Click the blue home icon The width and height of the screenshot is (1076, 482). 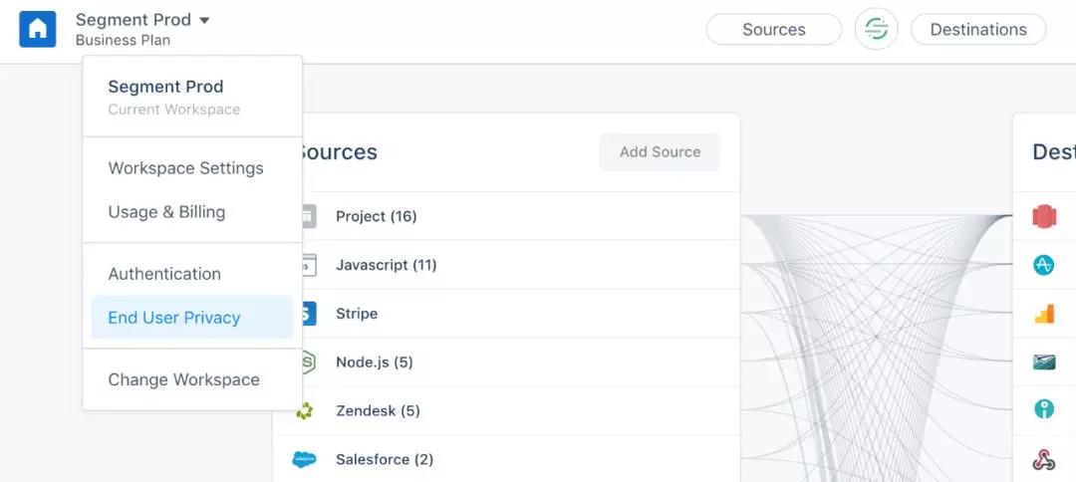point(38,29)
